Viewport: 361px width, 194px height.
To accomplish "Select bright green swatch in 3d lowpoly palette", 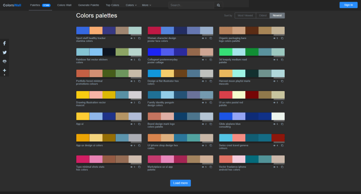I will [x=226, y=52].
